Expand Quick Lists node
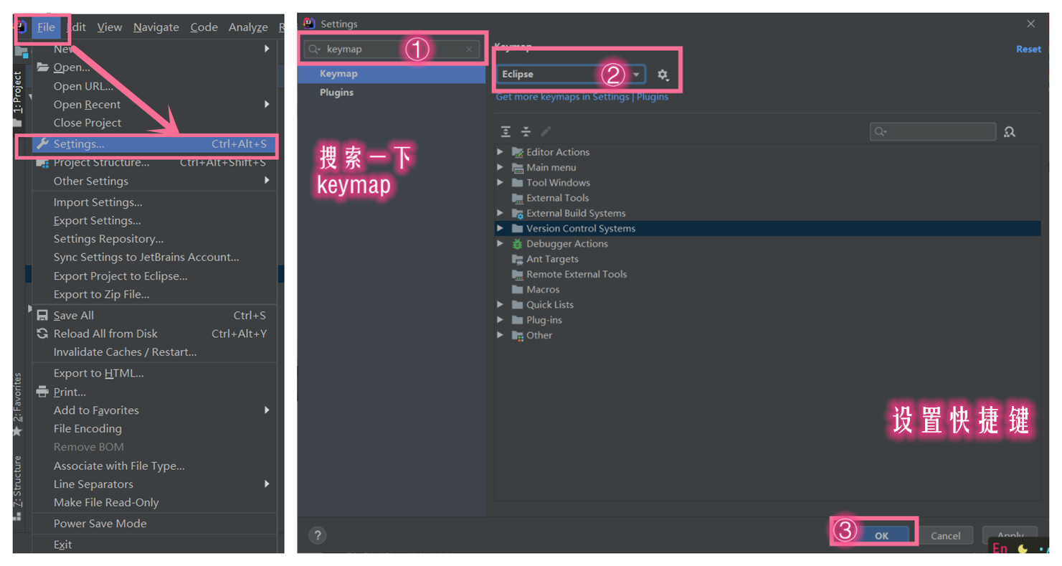 (501, 305)
